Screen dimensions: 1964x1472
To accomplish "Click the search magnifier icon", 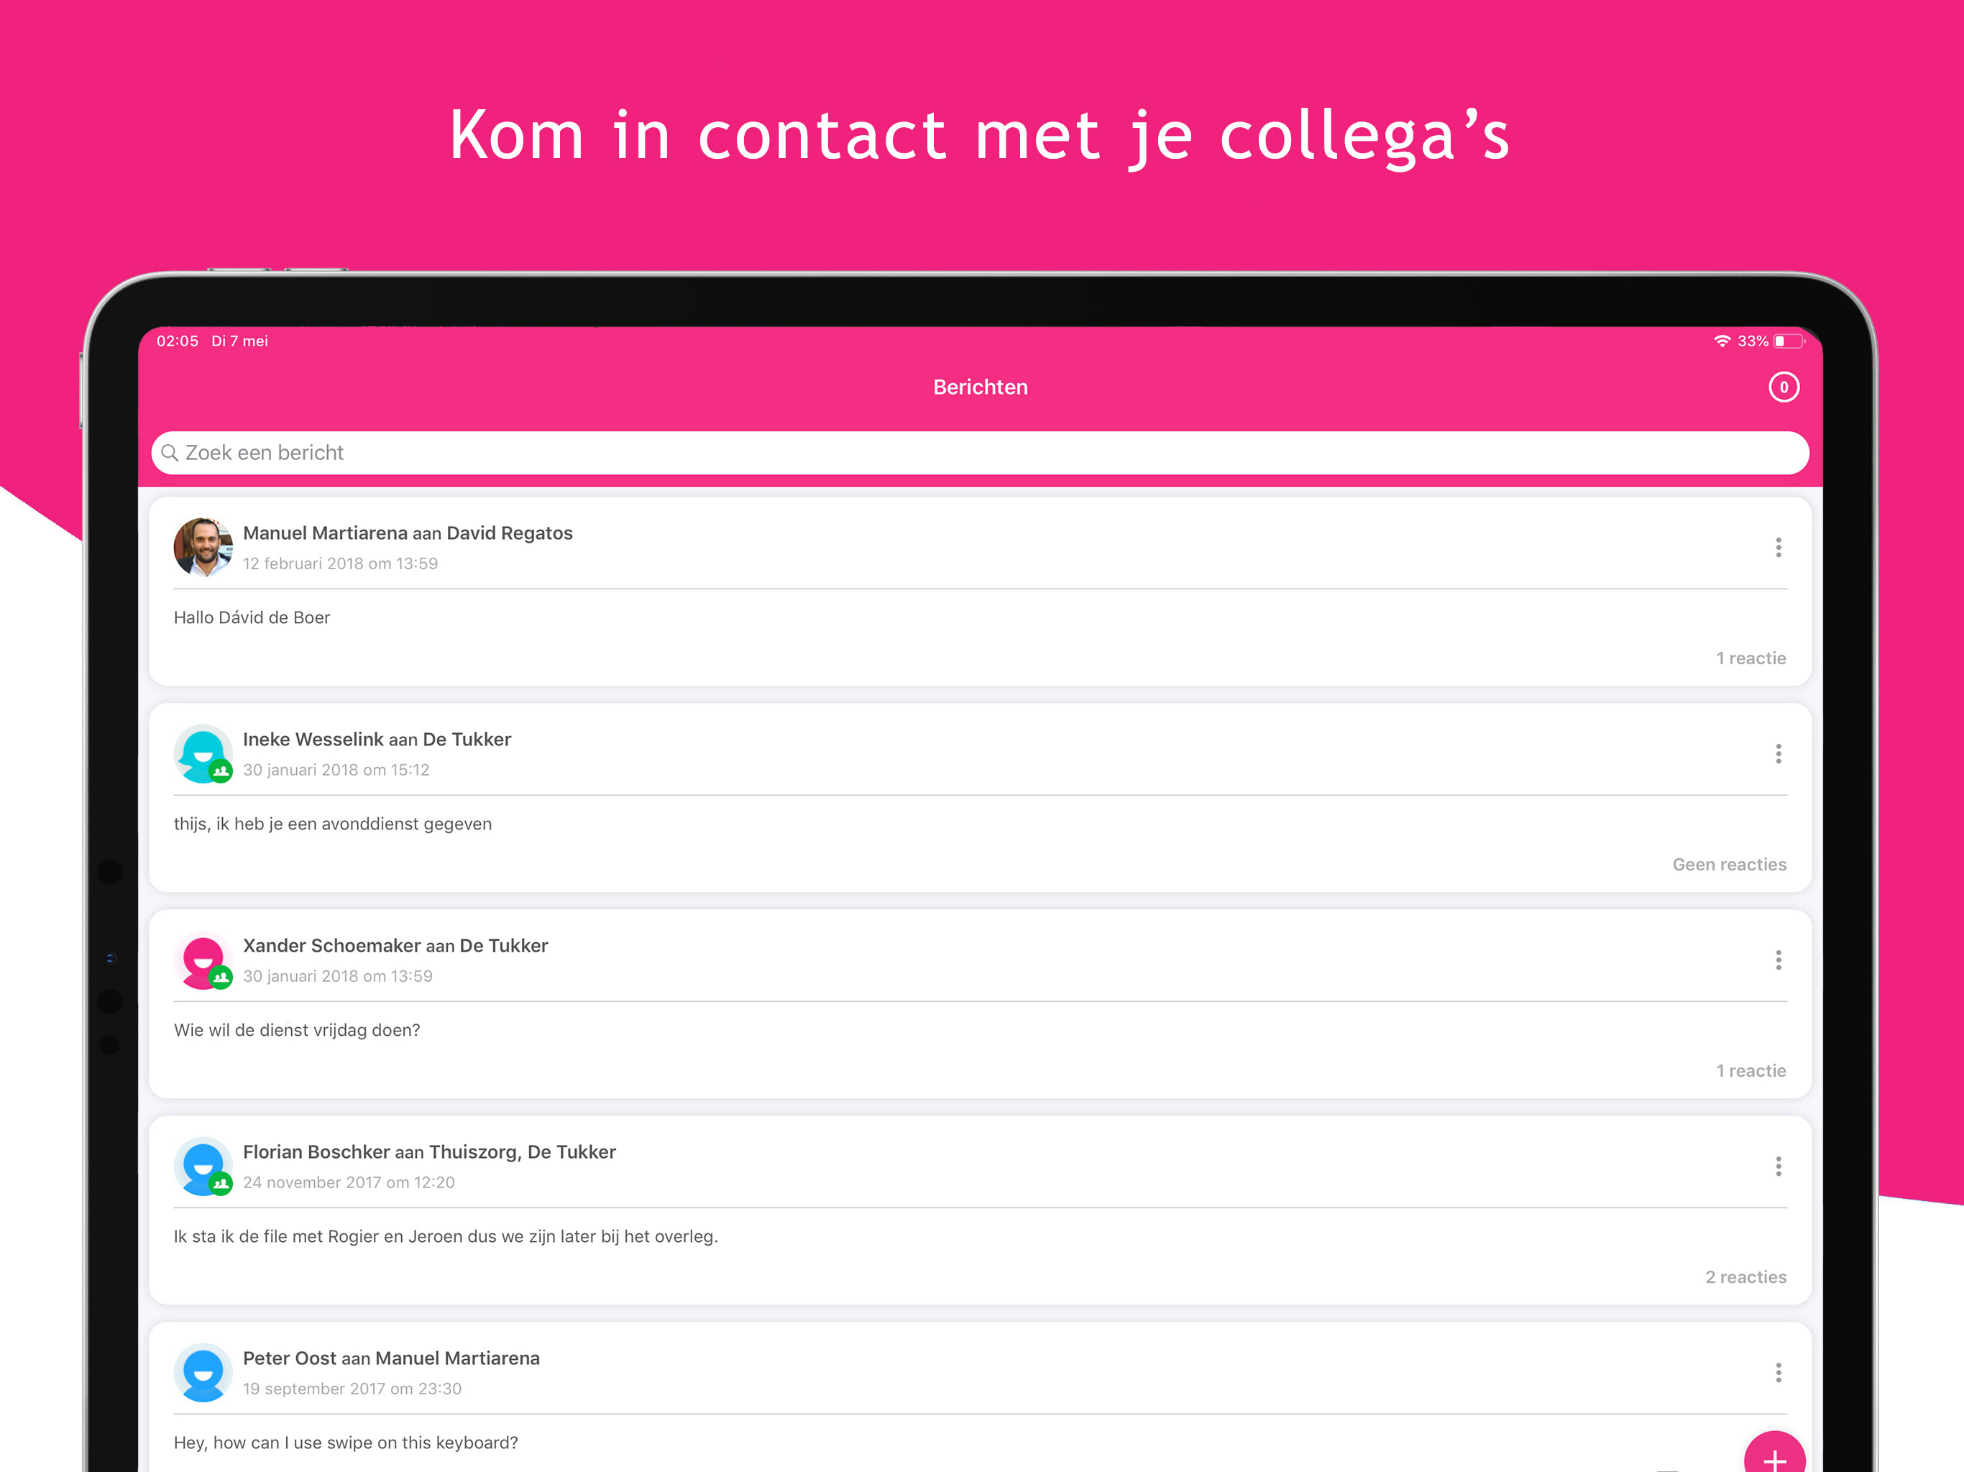I will 170,453.
